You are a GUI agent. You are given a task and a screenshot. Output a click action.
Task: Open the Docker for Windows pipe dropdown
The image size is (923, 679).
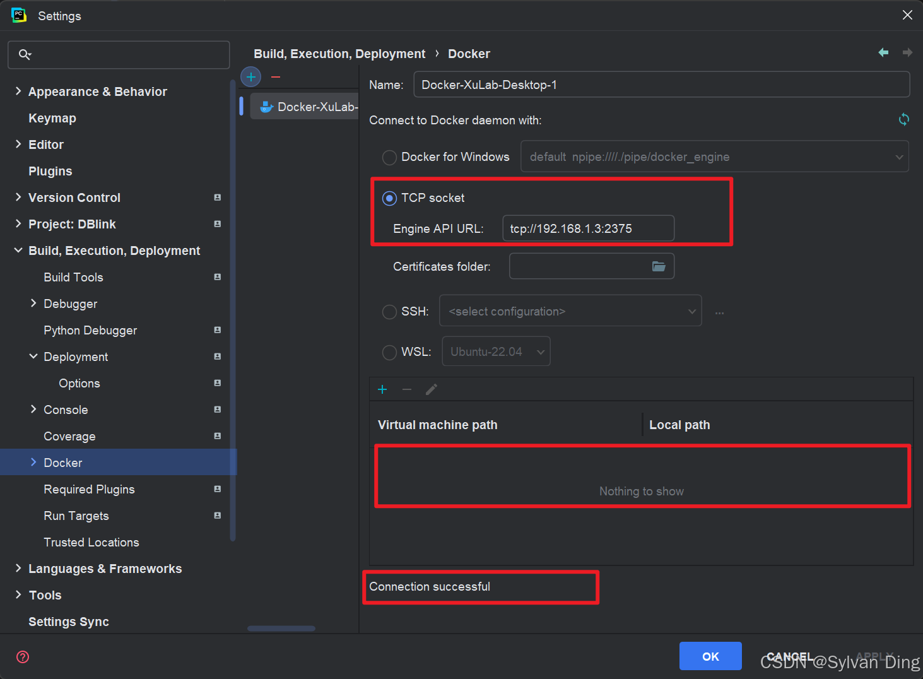tap(714, 156)
